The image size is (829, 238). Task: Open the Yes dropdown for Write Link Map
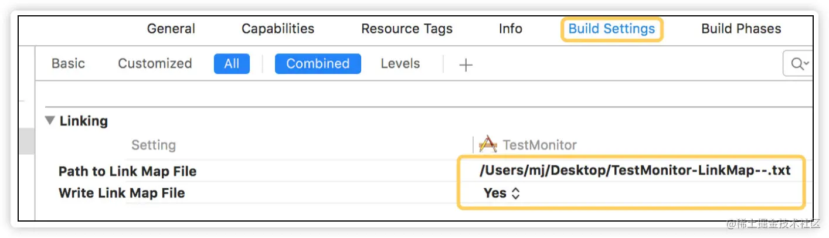tap(502, 193)
